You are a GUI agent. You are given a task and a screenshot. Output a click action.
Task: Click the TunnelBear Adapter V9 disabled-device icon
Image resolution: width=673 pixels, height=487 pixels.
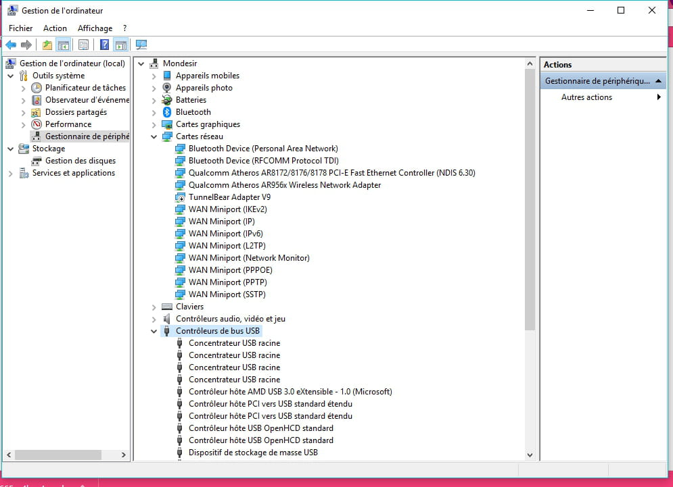tap(180, 197)
